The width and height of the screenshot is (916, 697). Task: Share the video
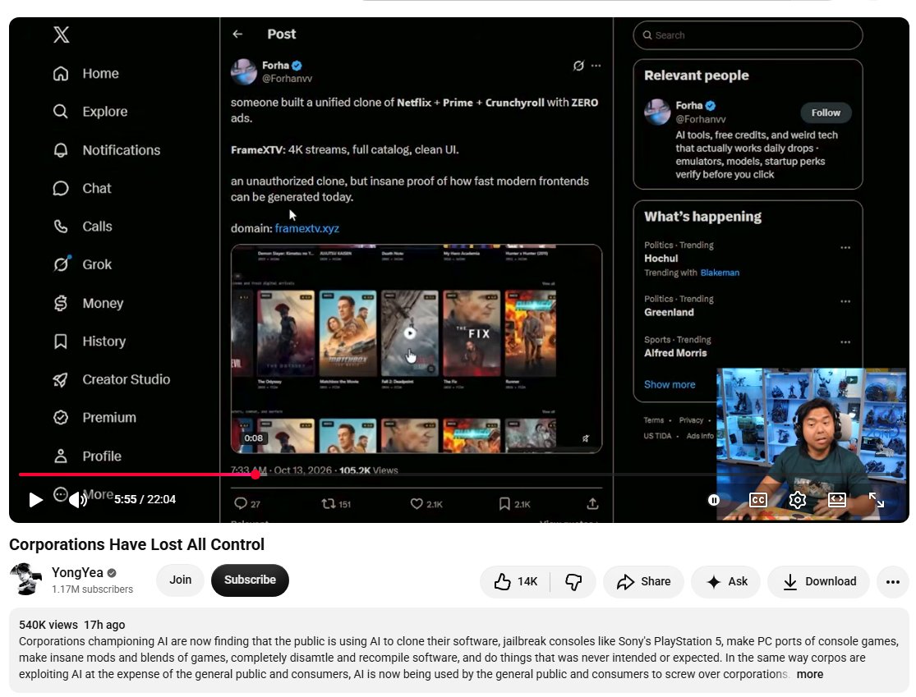coord(644,581)
